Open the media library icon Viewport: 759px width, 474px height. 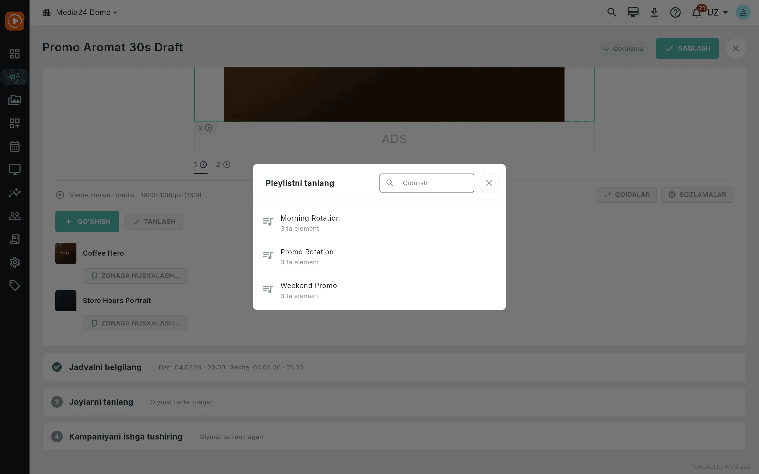click(15, 100)
